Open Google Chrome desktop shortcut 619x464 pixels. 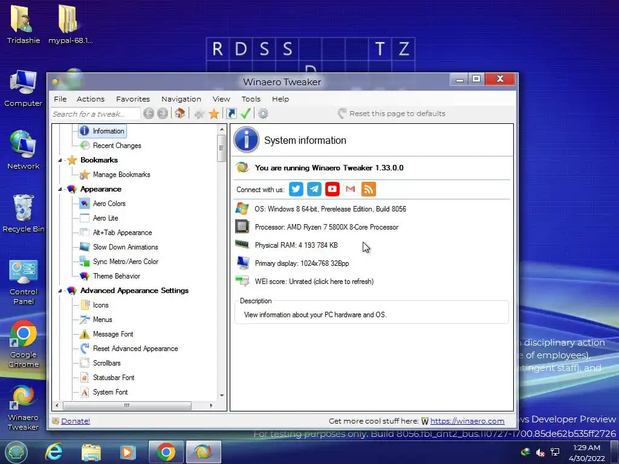tap(24, 344)
